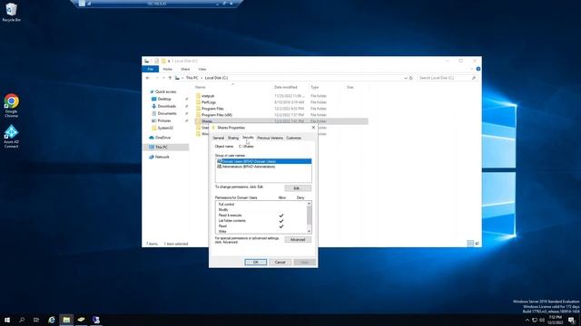Click the permissions list scrollbar thumb

[x=309, y=216]
